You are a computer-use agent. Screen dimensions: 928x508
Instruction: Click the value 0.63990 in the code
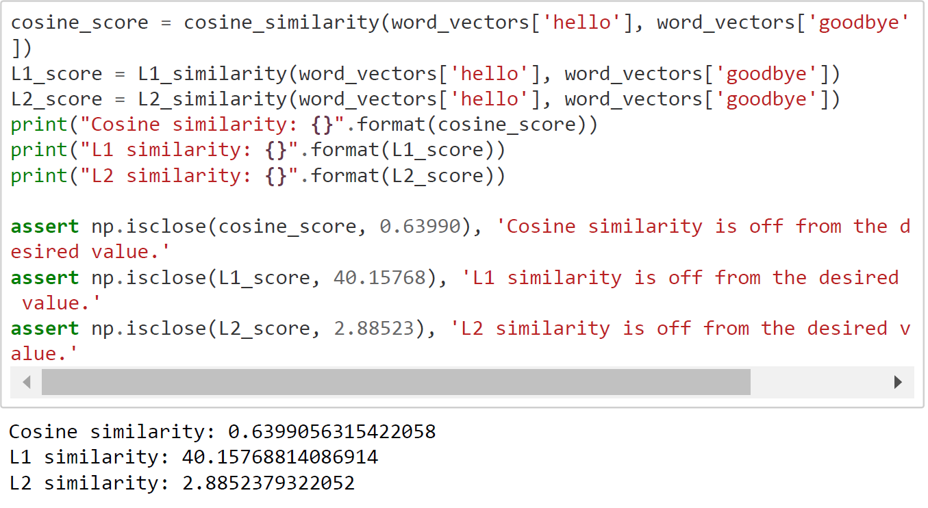click(x=420, y=227)
